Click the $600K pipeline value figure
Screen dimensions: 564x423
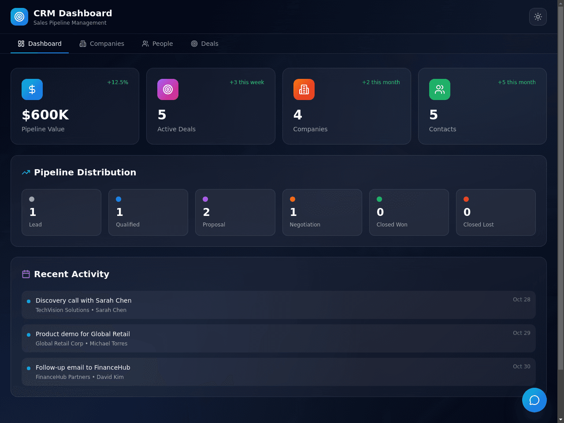[x=45, y=115]
